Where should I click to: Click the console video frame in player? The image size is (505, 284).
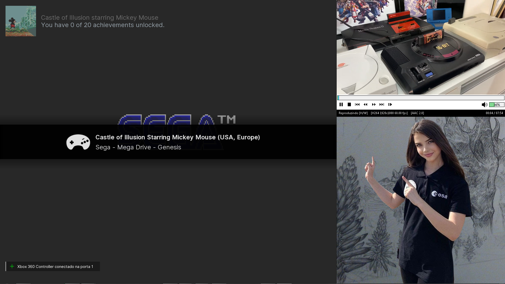(421, 47)
